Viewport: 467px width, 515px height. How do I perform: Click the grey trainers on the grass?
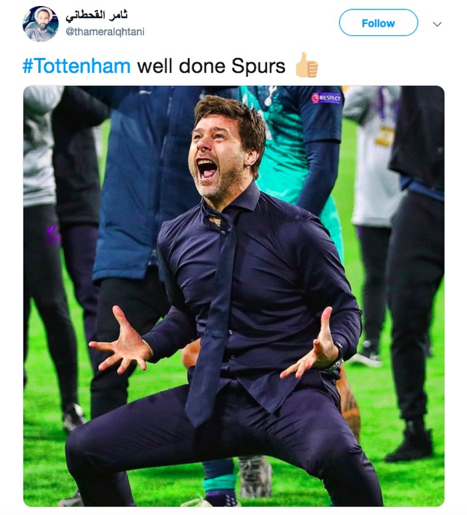tap(255, 476)
